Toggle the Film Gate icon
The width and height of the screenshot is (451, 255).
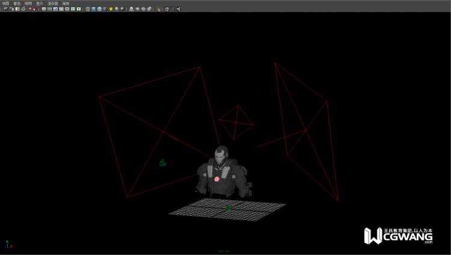click(49, 9)
